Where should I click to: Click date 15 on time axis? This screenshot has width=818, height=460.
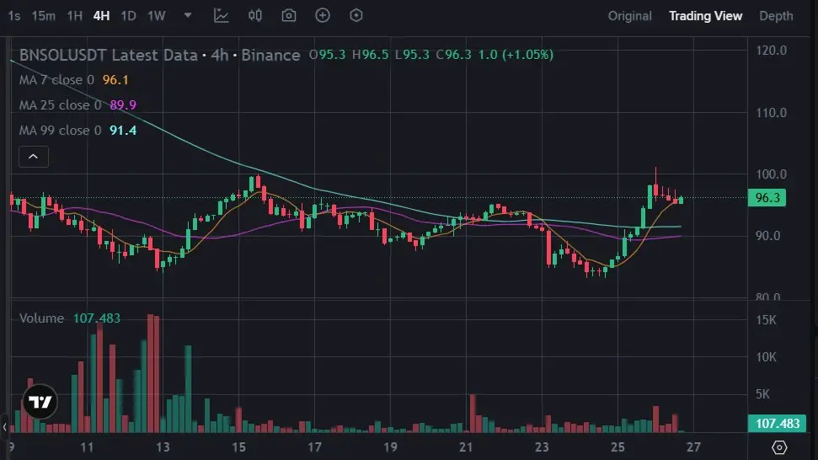[238, 447]
